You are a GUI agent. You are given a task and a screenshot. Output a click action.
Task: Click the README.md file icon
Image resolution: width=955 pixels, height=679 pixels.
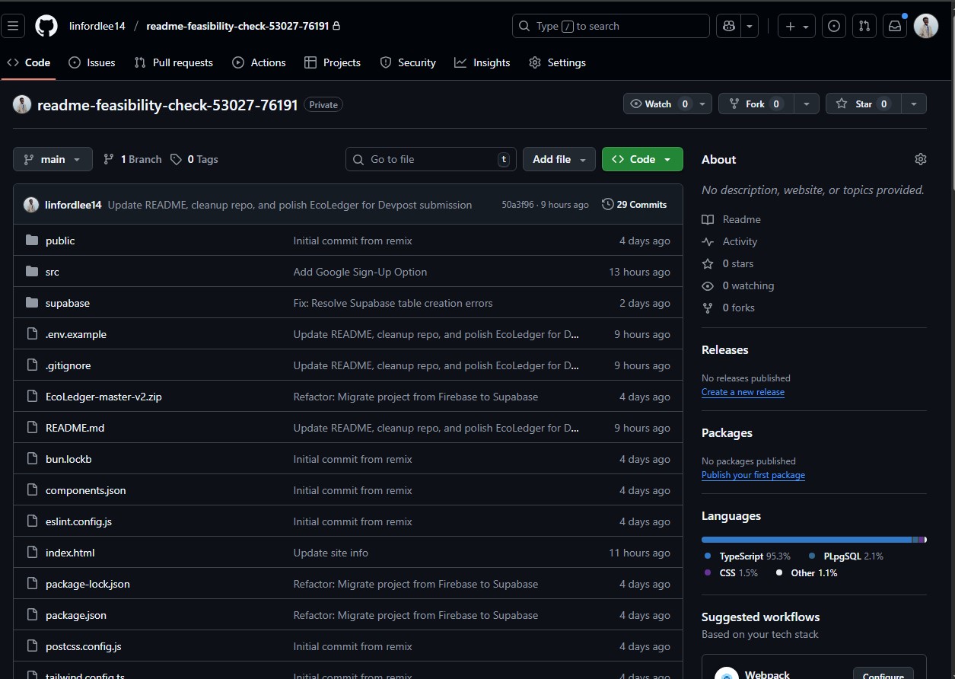coord(32,428)
